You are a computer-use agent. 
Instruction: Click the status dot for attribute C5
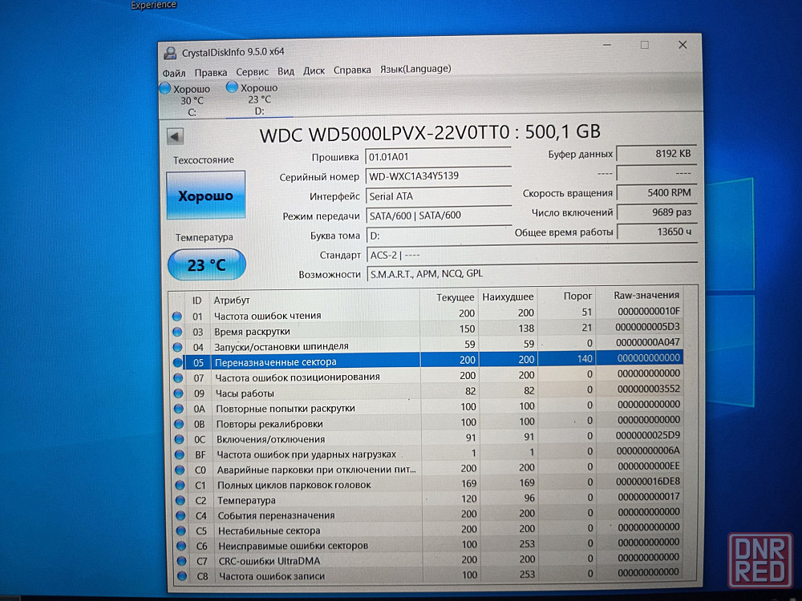180,530
